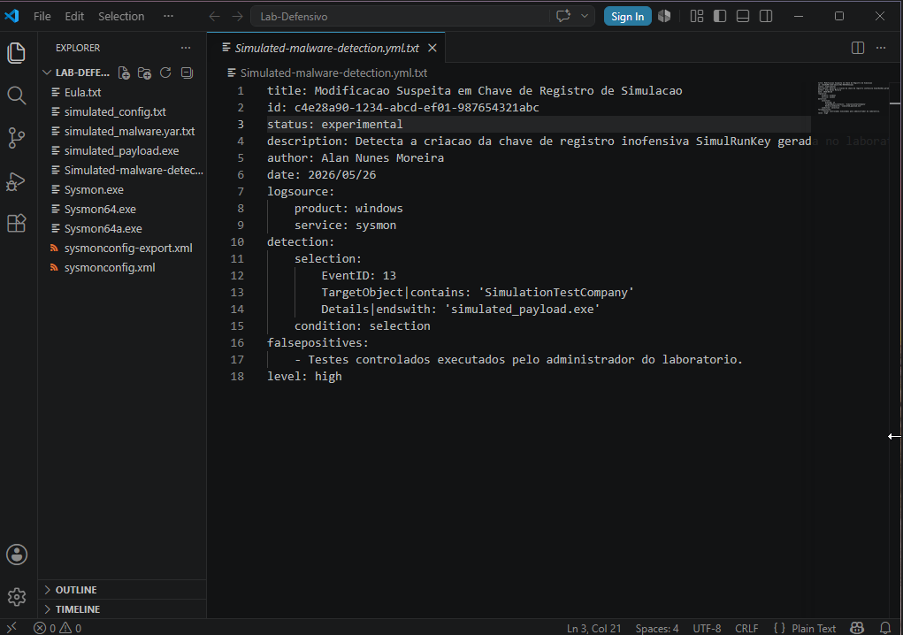Screen dimensions: 903x635
Task: Click the editor minimap preview
Action: pos(853,98)
